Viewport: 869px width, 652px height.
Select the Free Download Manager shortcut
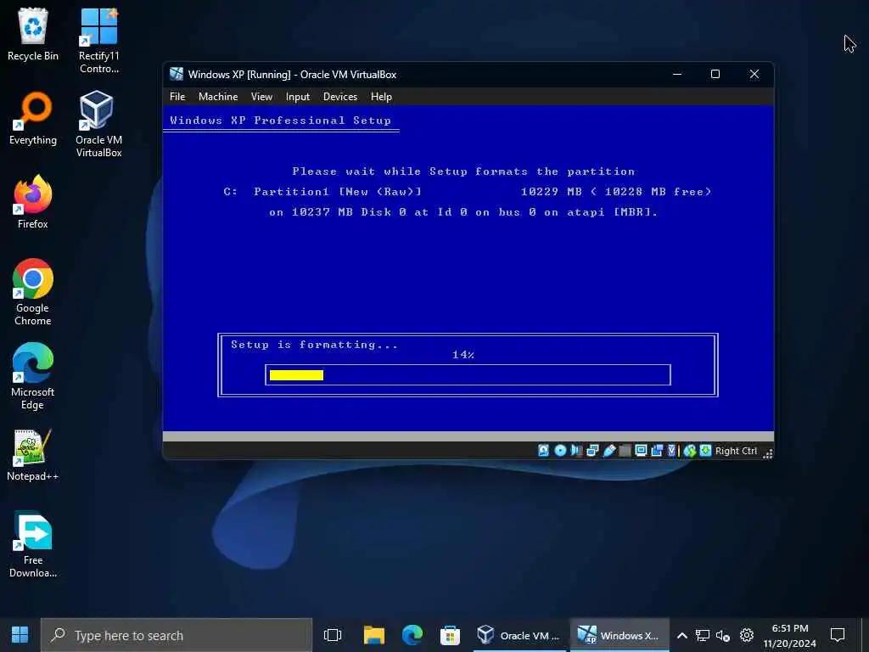coord(33,544)
